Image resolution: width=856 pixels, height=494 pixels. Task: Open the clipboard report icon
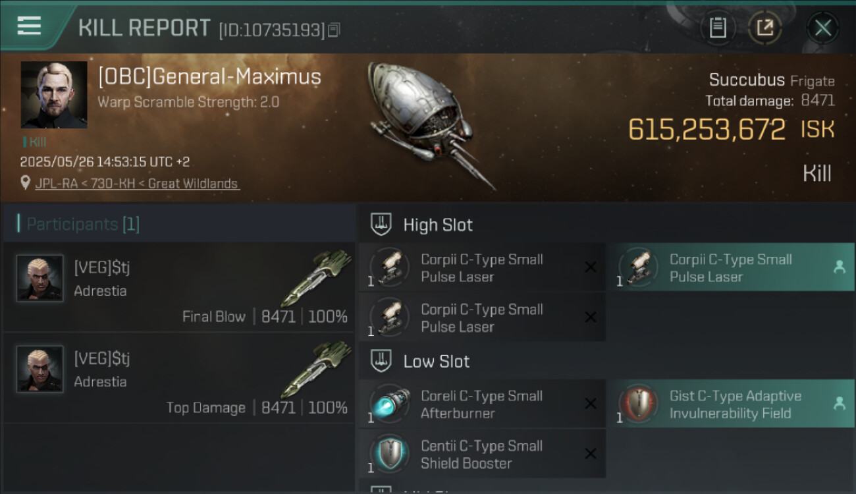tap(718, 28)
